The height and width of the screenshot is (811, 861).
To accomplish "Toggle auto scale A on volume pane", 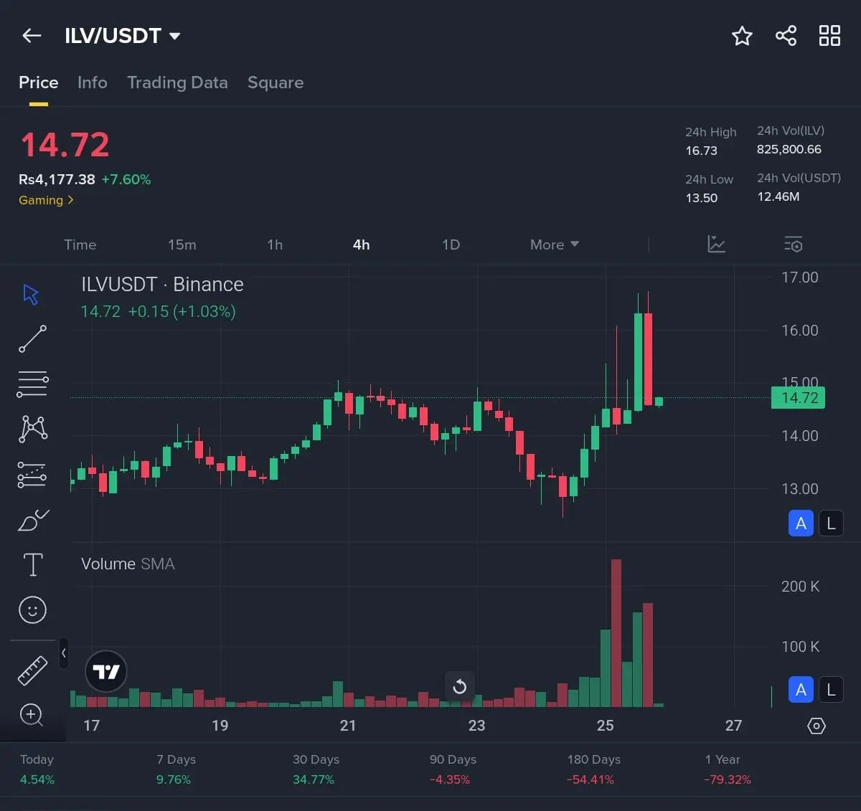I will tap(801, 690).
